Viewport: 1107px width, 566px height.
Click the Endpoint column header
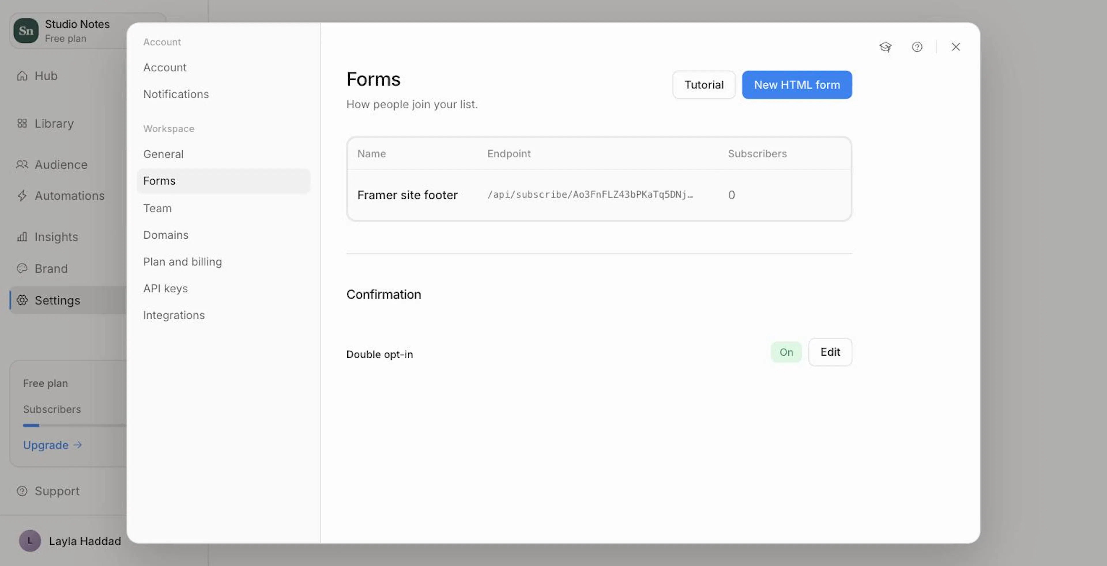point(509,154)
